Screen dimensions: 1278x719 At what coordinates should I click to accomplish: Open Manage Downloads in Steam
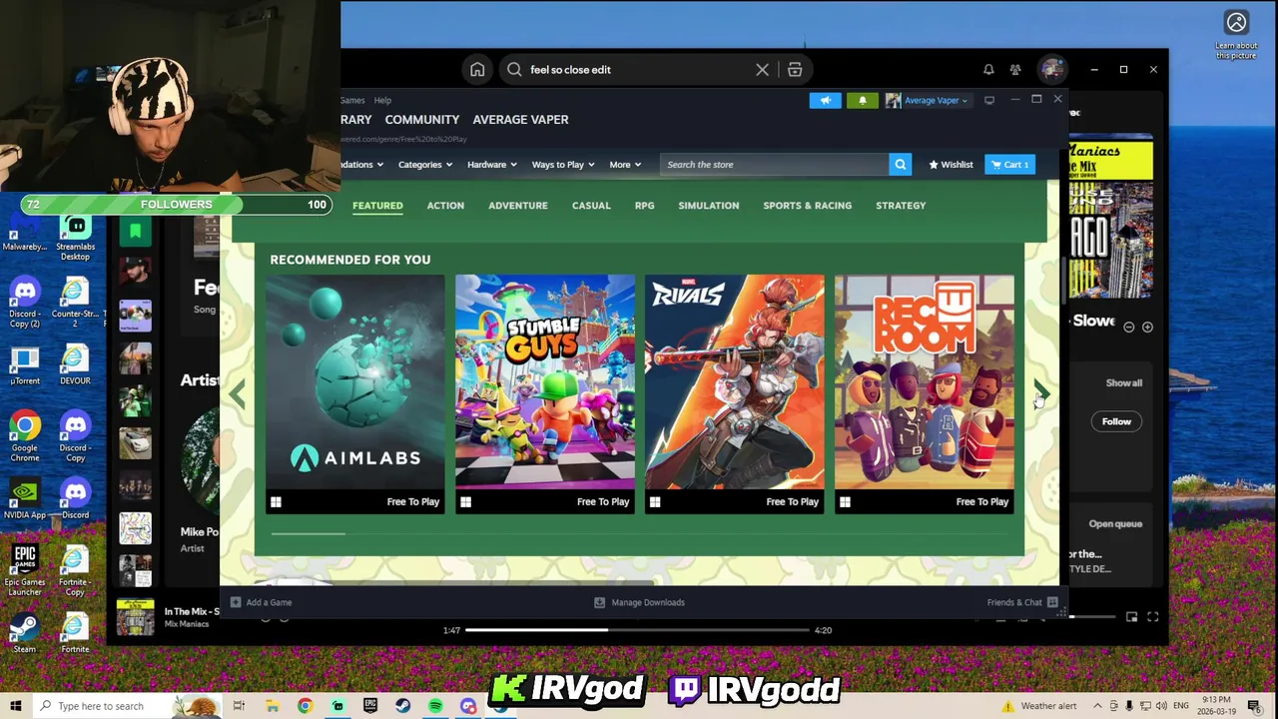pyautogui.click(x=639, y=602)
